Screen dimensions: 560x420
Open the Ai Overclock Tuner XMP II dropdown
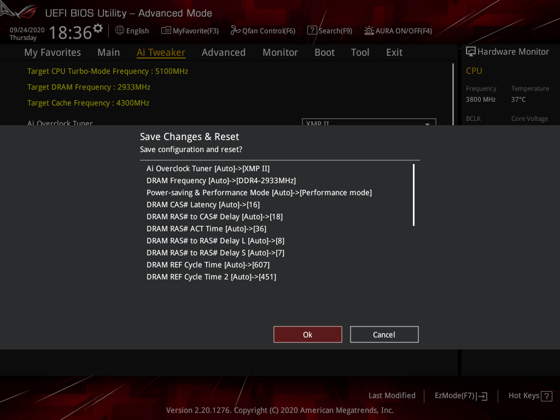point(369,122)
